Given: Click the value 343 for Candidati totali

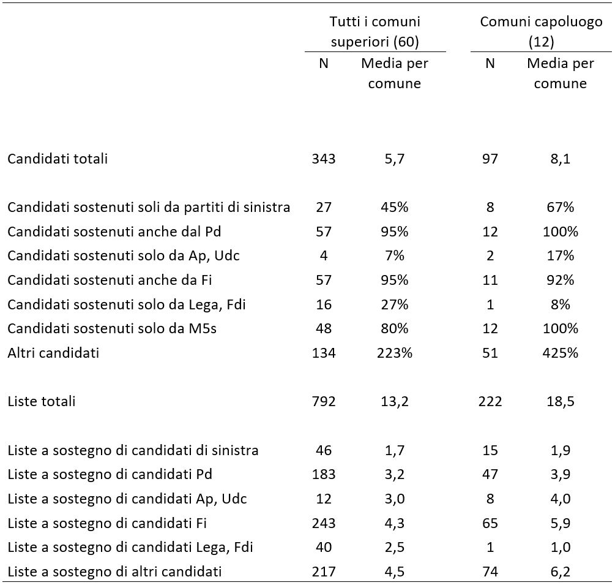Looking at the screenshot, I should [x=324, y=159].
